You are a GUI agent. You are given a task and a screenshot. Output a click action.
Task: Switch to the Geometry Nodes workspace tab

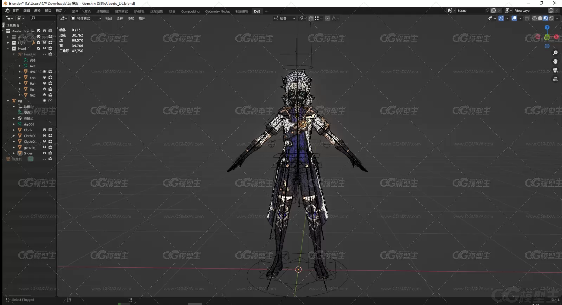(x=218, y=11)
